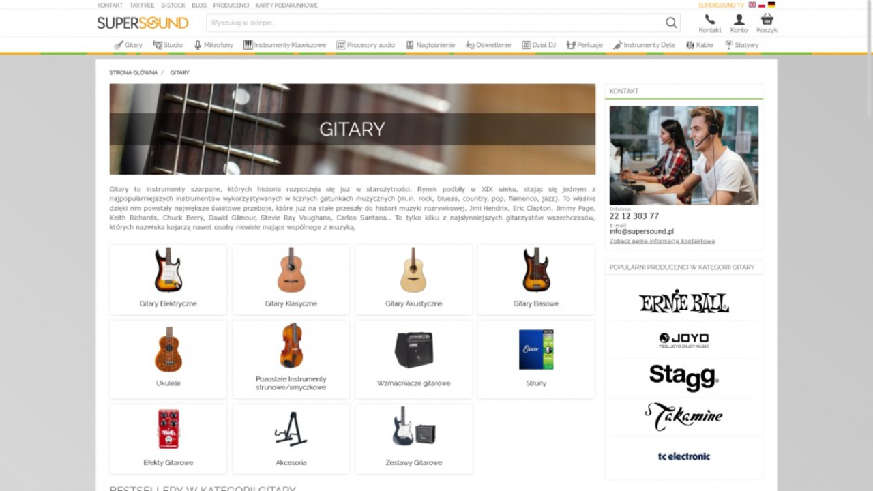Viewport: 873px width, 491px height.
Task: Select the English flag icon
Action: 752,5
